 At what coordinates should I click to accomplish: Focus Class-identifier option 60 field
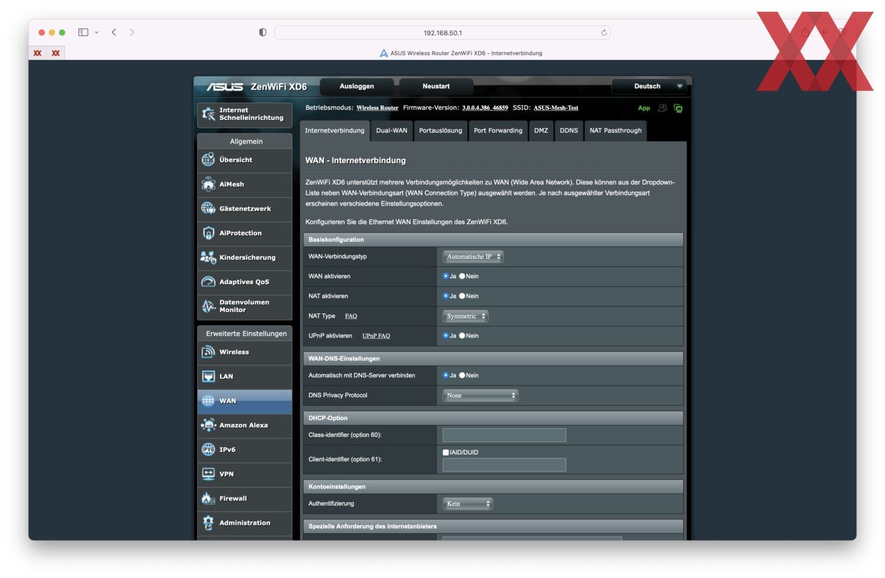pyautogui.click(x=504, y=435)
